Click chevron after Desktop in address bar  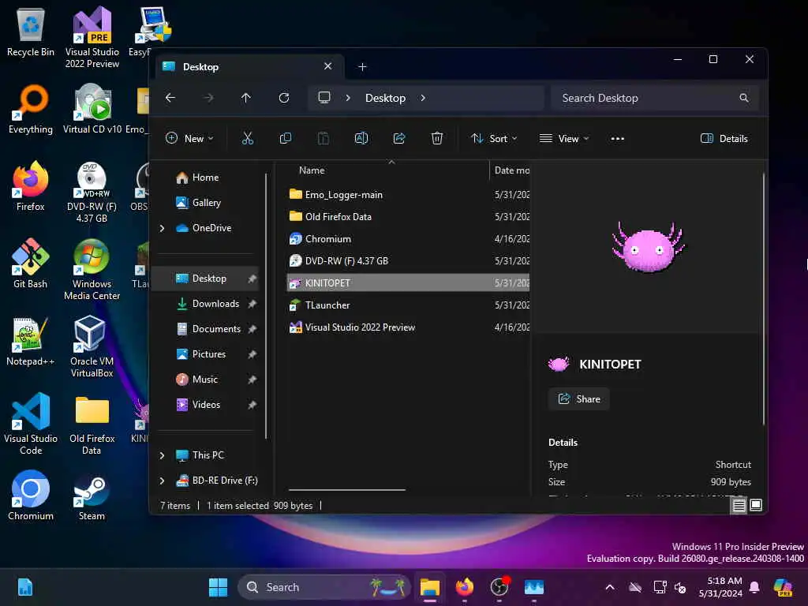tap(423, 97)
